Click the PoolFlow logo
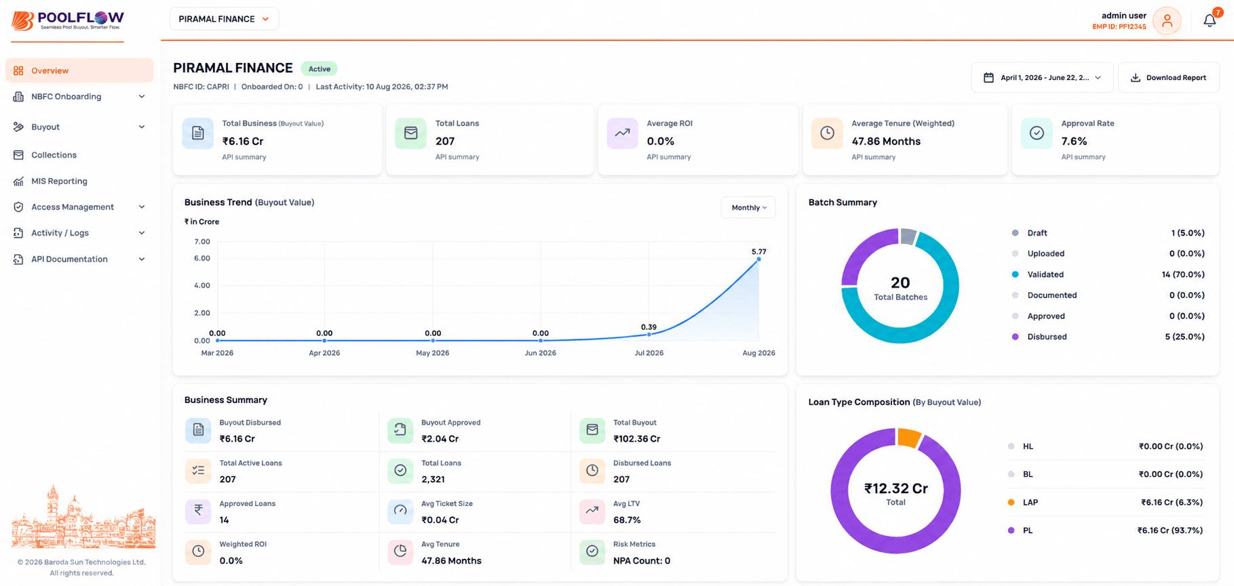The image size is (1234, 586). coord(68,20)
